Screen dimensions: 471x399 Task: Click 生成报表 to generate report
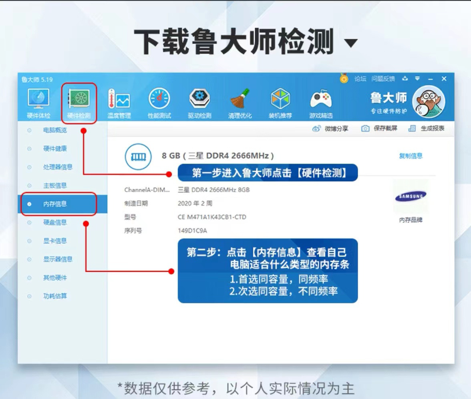tap(426, 128)
